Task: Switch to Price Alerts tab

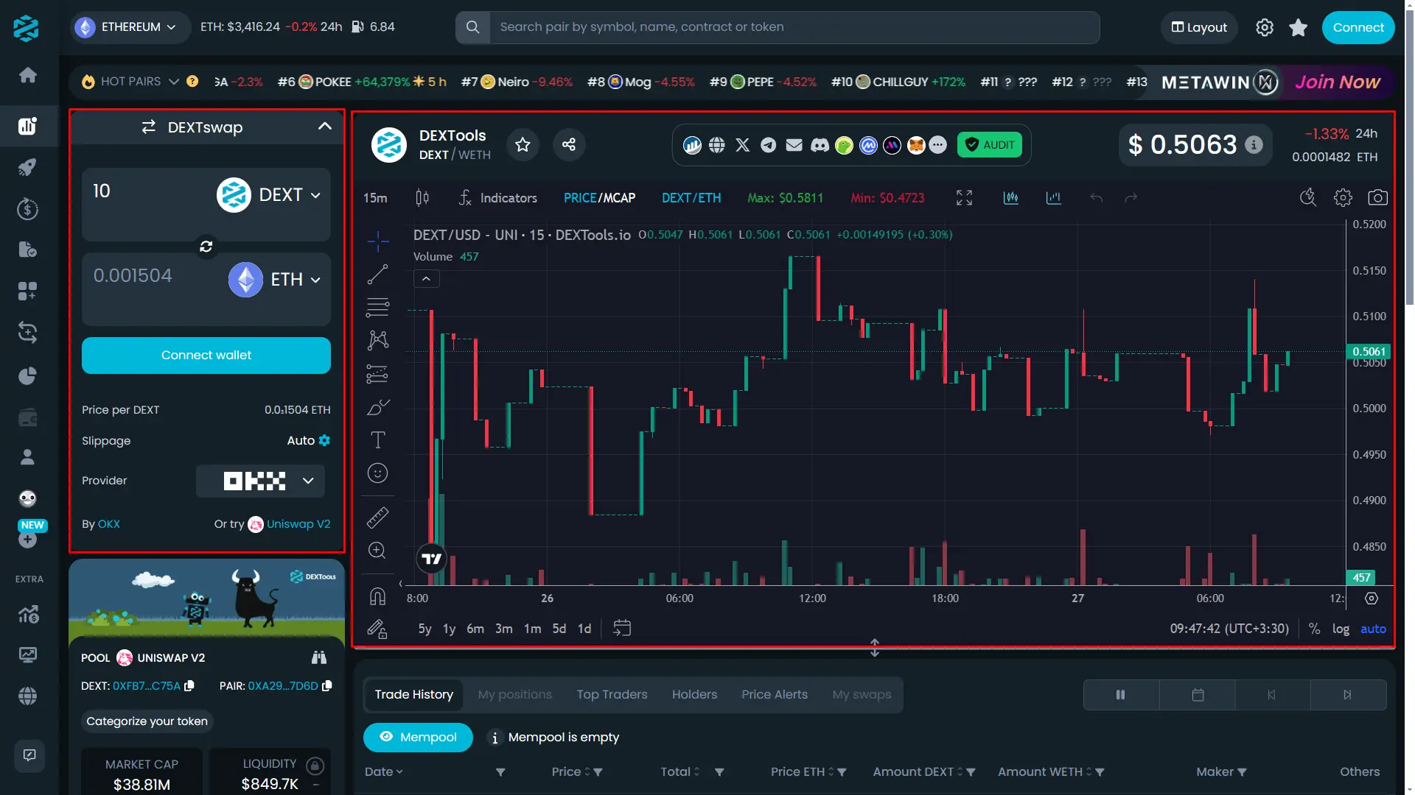Action: pyautogui.click(x=775, y=695)
